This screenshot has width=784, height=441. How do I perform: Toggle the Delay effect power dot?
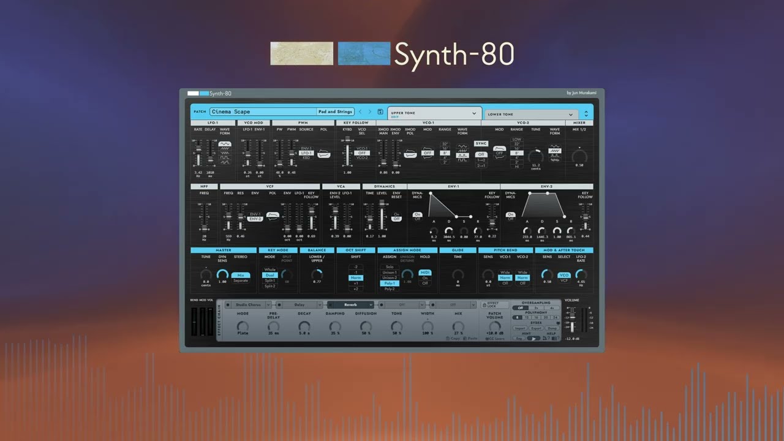point(279,305)
